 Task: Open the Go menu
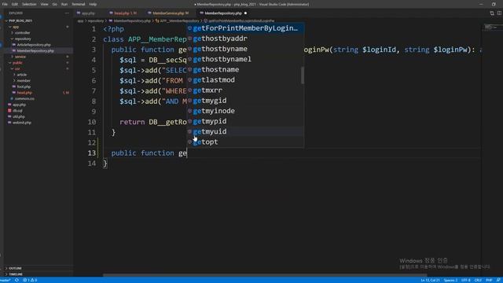(54, 4)
